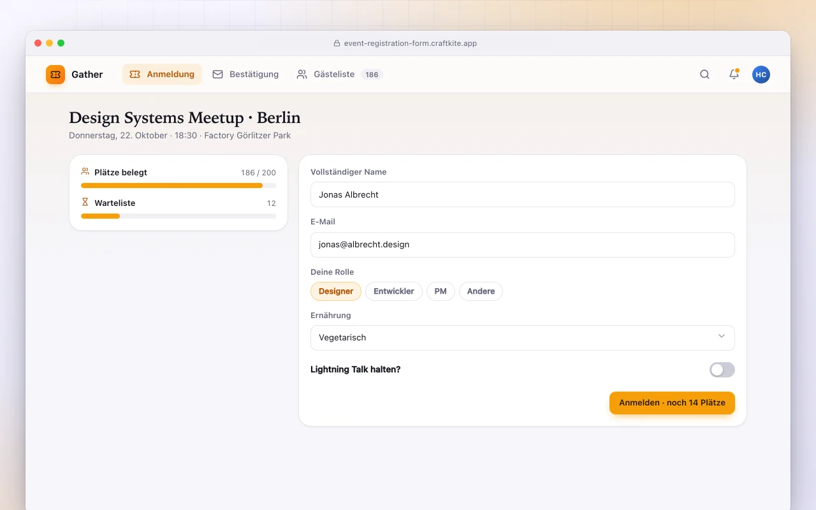
Task: Click the Warteliste count 12
Action: pyautogui.click(x=272, y=203)
